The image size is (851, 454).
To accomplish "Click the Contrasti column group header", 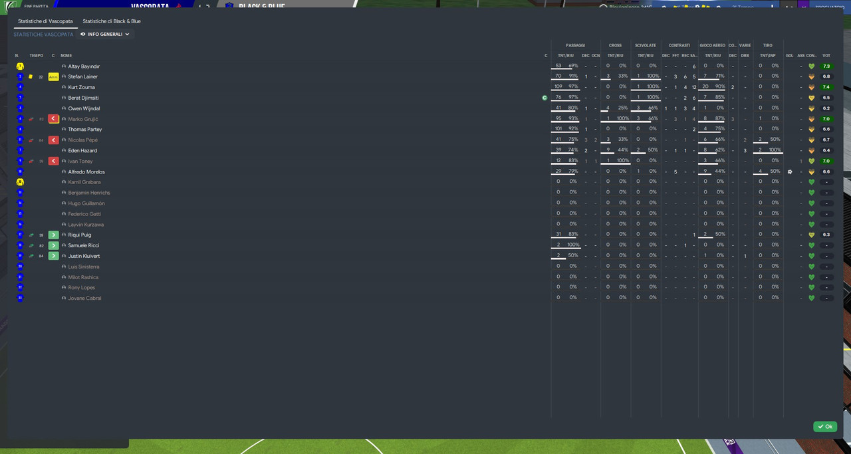I will (679, 45).
